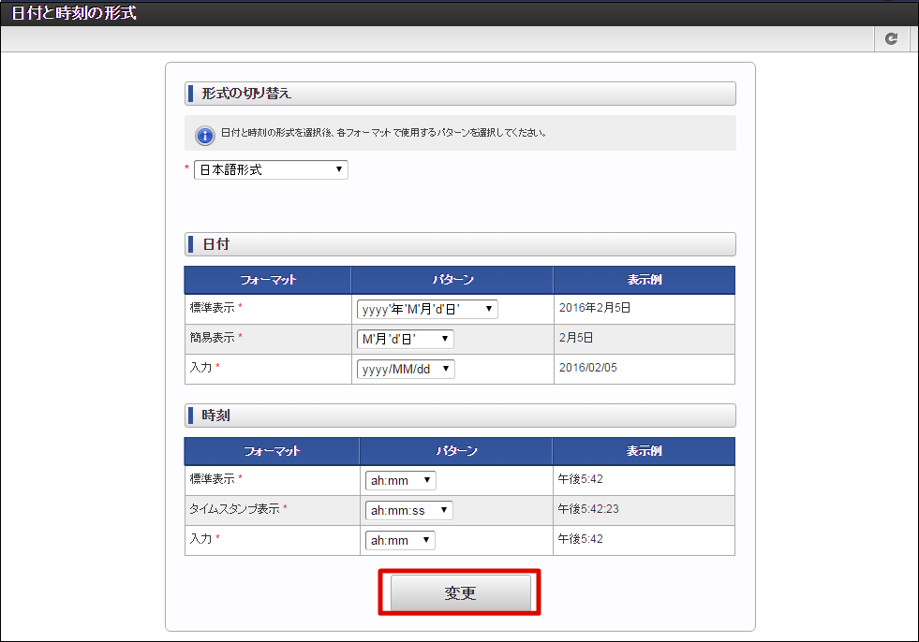Click the date table パターン column header

pos(452,280)
